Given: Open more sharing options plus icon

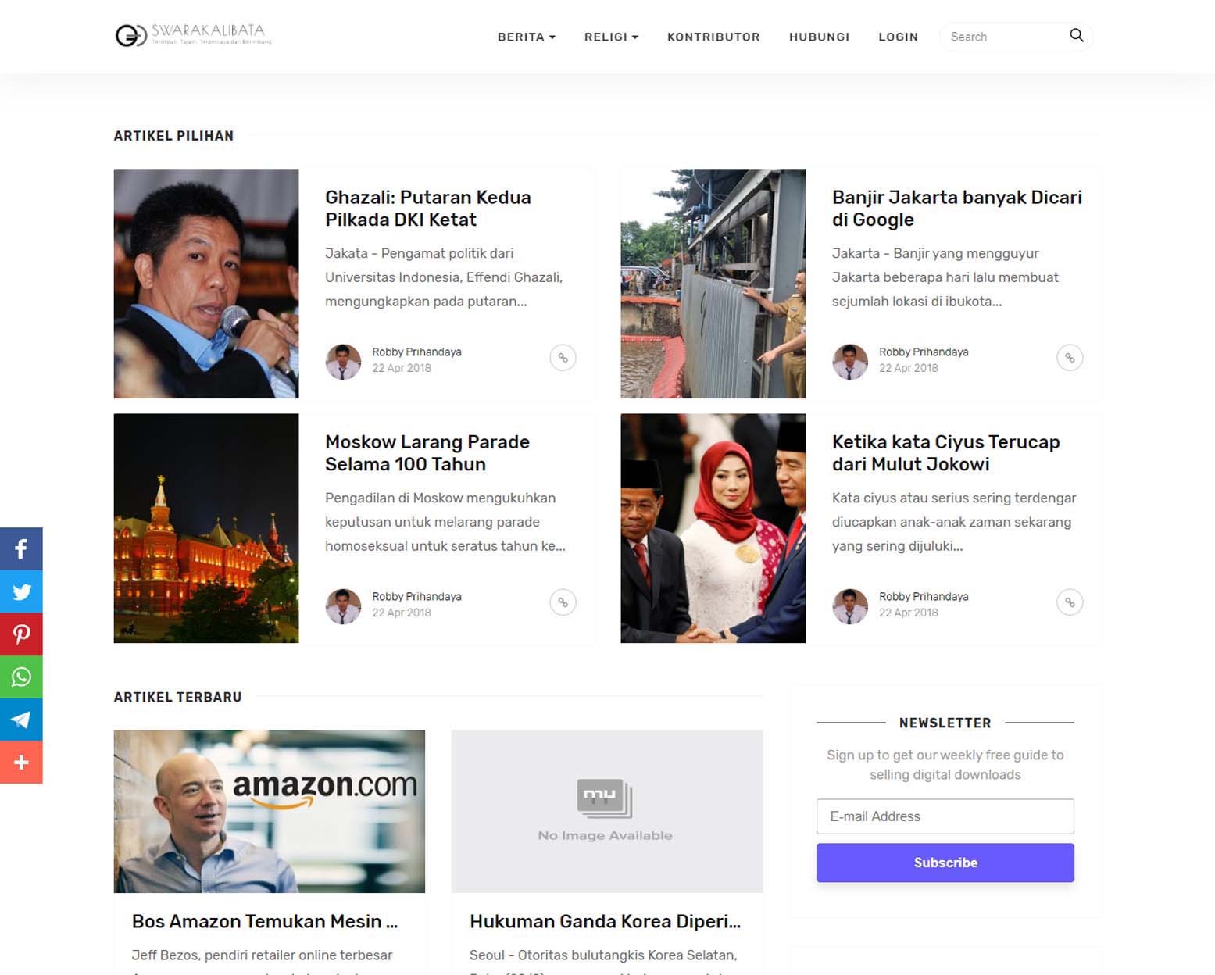Looking at the screenshot, I should pyautogui.click(x=21, y=762).
